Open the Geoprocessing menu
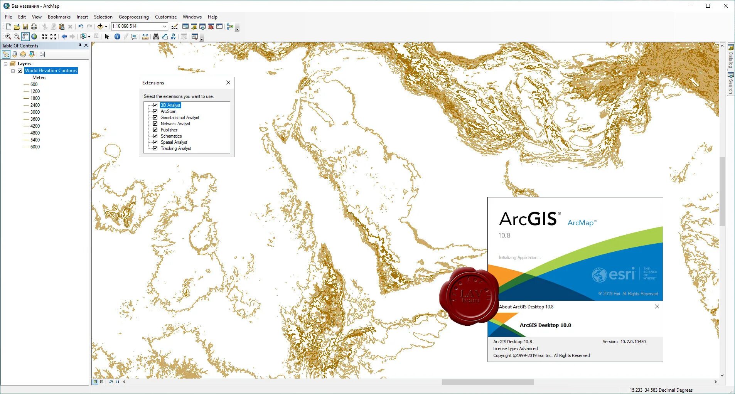This screenshot has width=735, height=394. click(134, 17)
